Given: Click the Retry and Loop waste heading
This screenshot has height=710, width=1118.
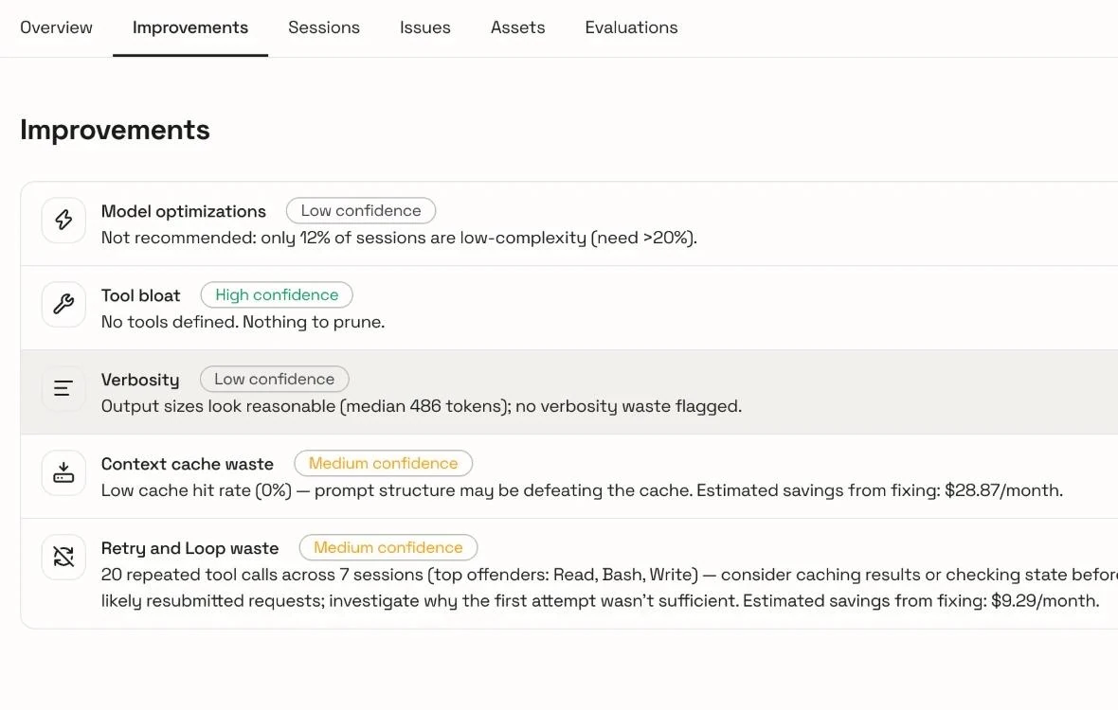Looking at the screenshot, I should (x=189, y=548).
